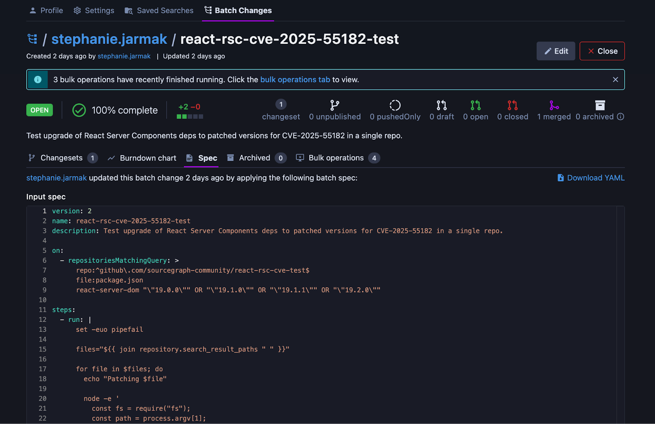
Task: Click the OPEN status badge
Action: point(39,110)
